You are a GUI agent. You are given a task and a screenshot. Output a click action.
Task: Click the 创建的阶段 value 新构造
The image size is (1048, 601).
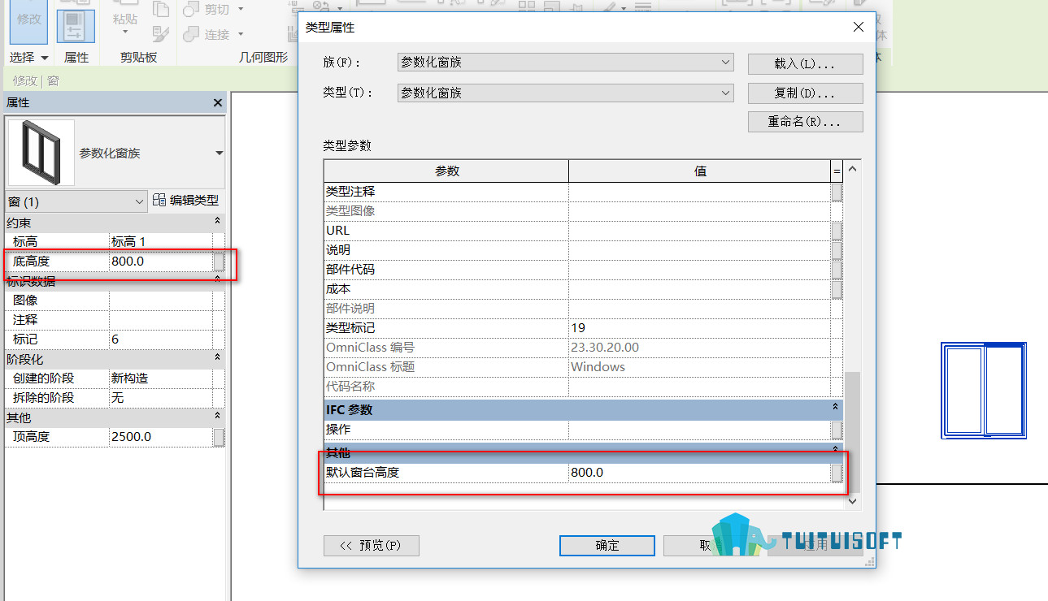pos(161,378)
